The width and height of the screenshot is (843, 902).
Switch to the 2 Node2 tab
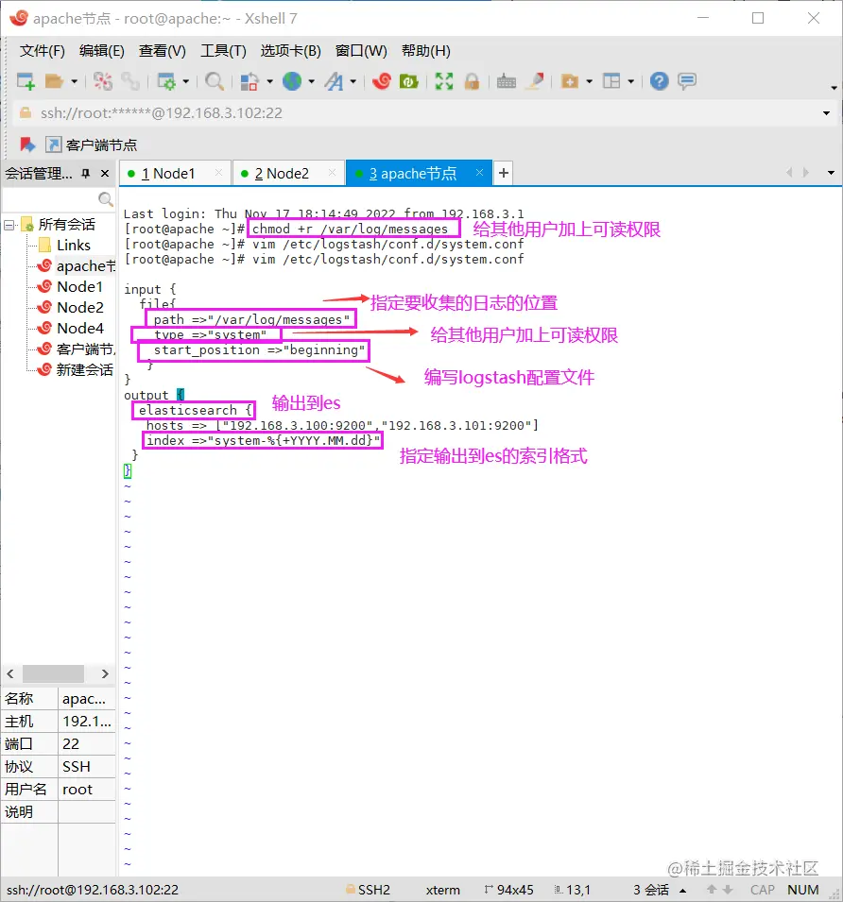282,173
